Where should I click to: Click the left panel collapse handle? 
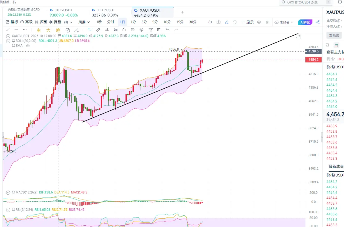pyautogui.click(x=3, y=137)
